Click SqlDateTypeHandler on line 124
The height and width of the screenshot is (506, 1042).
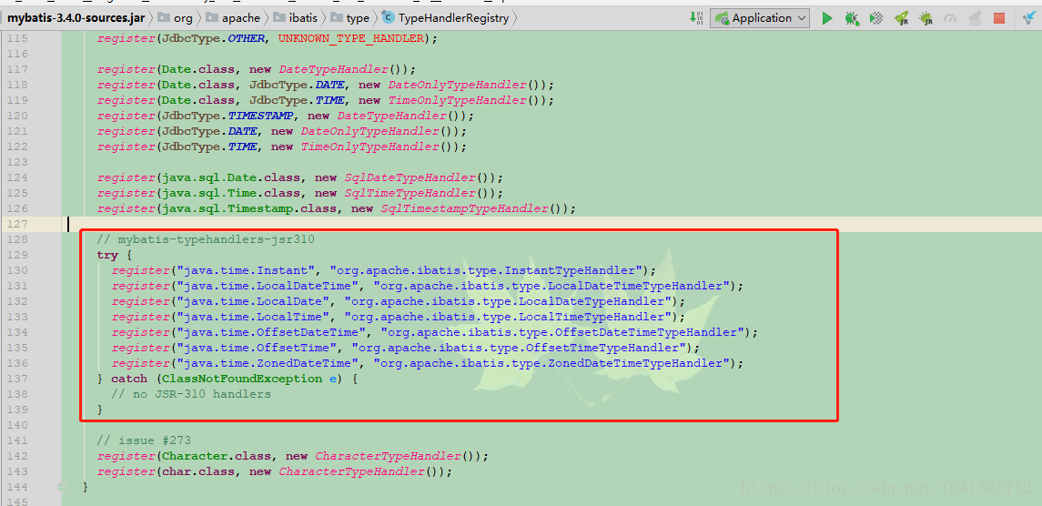[x=410, y=177]
